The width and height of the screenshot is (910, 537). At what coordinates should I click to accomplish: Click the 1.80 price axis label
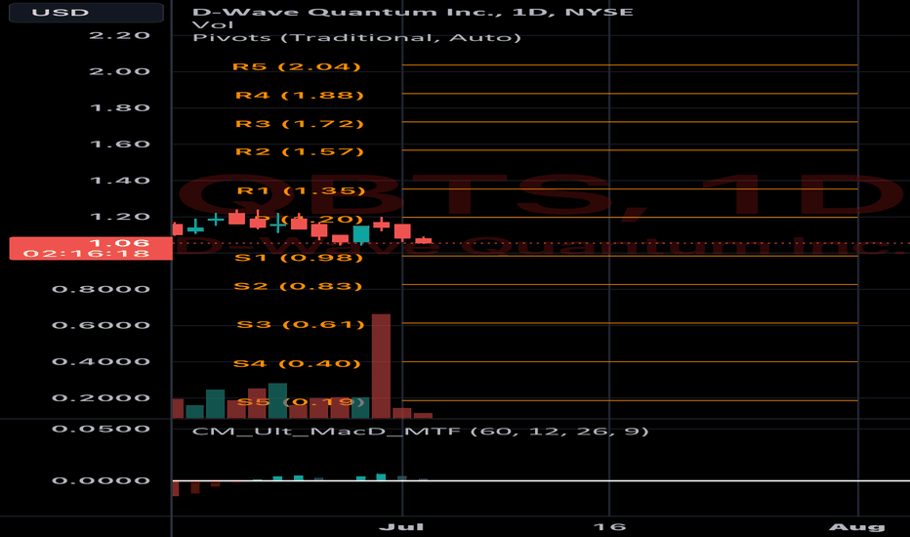point(119,108)
